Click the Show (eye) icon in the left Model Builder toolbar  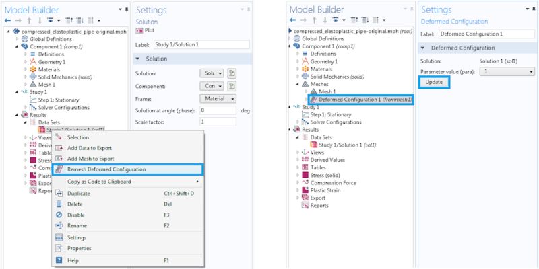coord(50,21)
